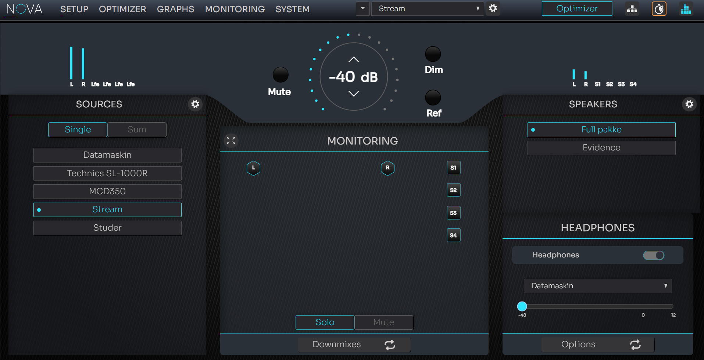Open the Sources settings gear

(195, 104)
